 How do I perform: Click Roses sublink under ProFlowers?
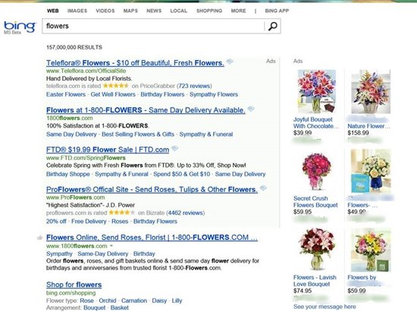[x=120, y=222]
